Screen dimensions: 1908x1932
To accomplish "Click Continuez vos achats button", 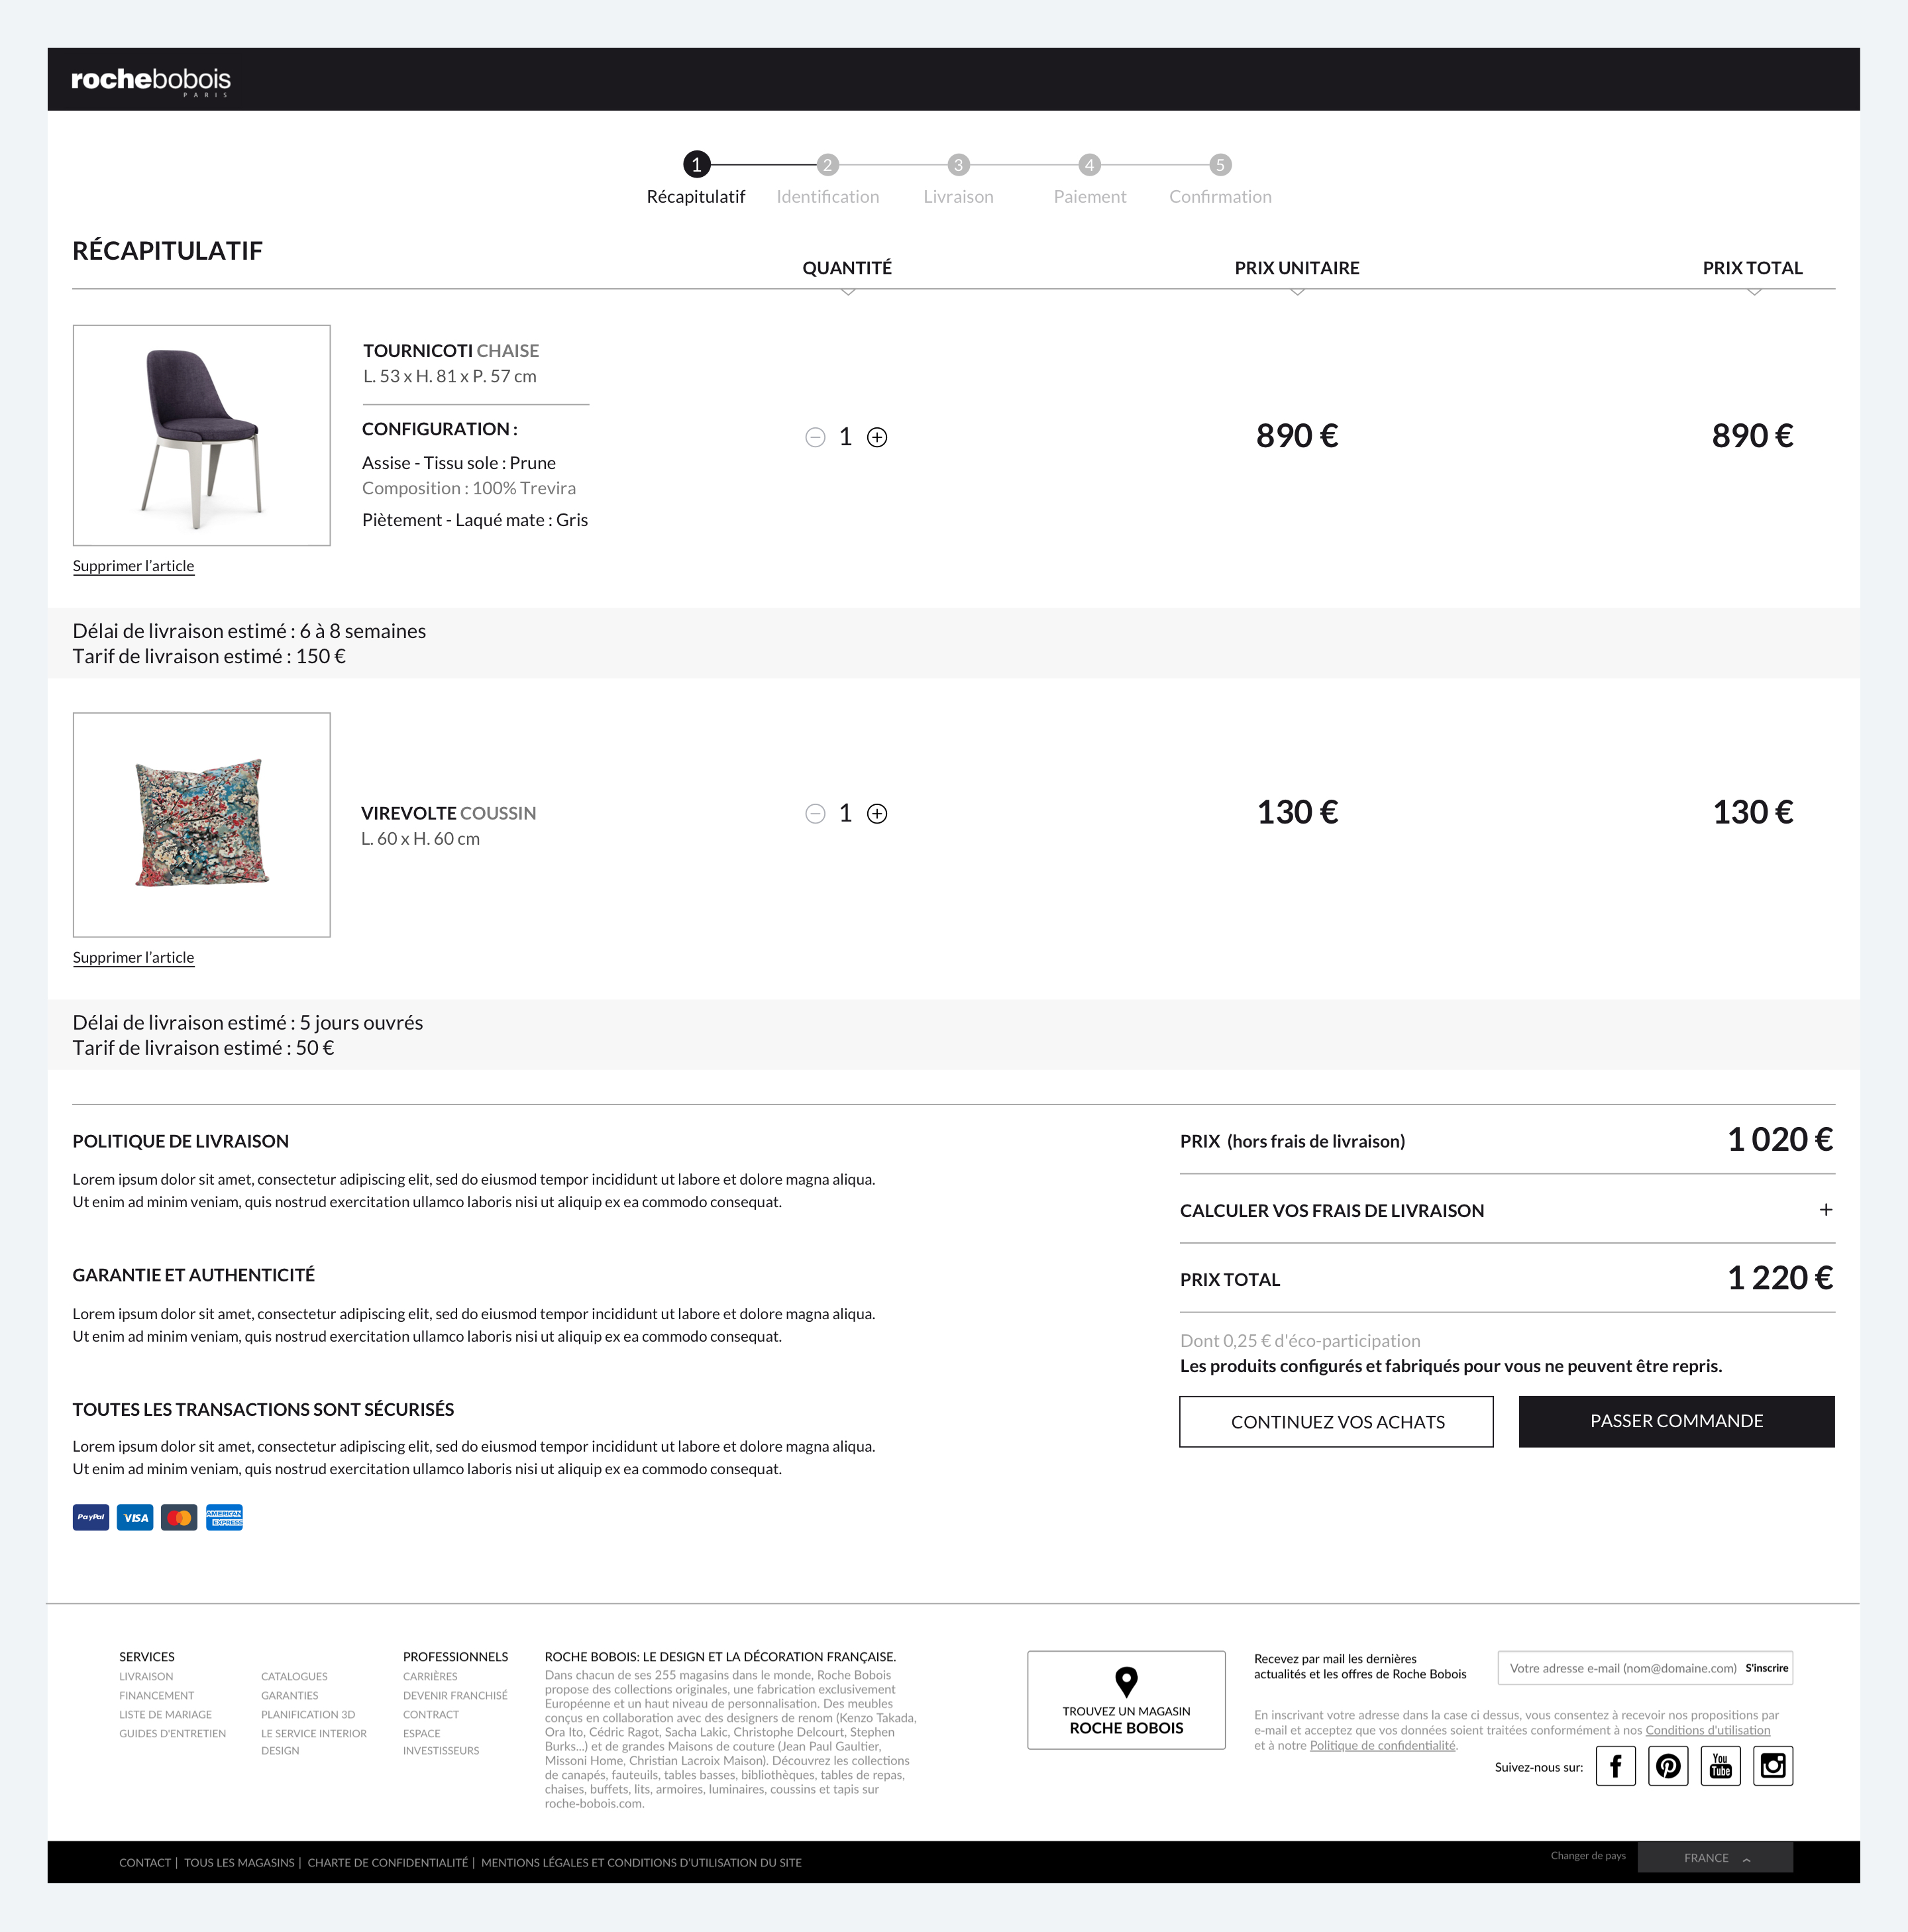I will pos(1336,1421).
